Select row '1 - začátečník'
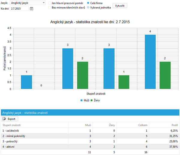Image resolution: width=180 pixels, height=155 pixels. [x=90, y=131]
